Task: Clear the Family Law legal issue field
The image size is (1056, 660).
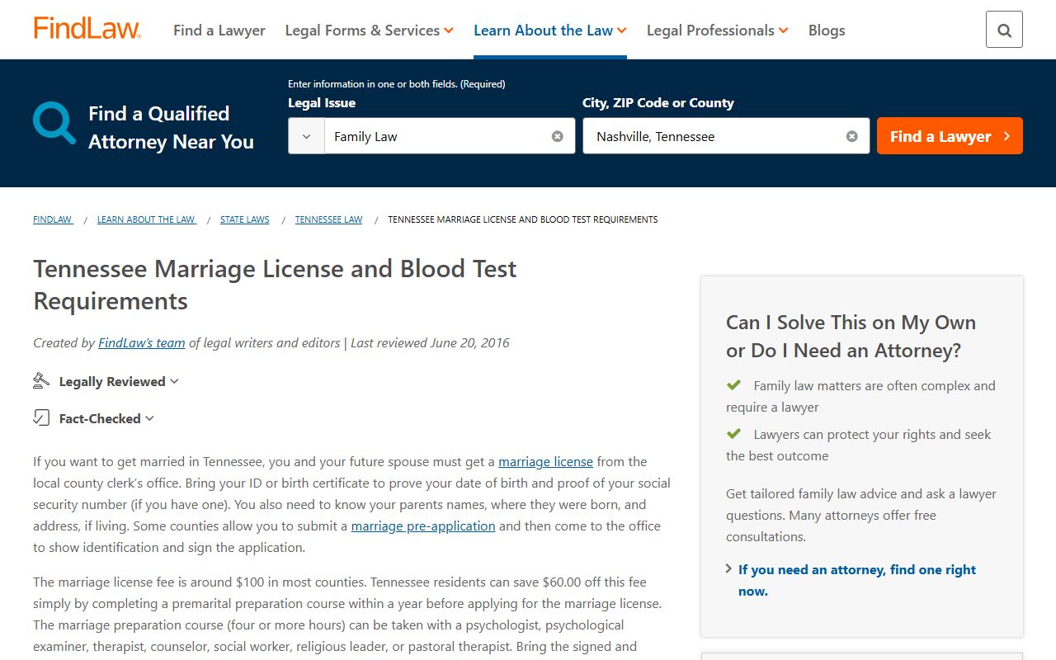Action: [558, 136]
